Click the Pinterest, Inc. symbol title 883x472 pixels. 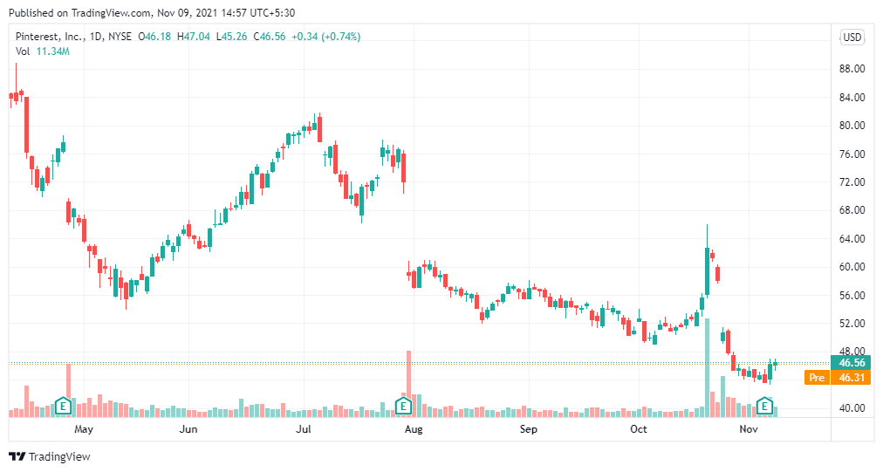coord(50,37)
